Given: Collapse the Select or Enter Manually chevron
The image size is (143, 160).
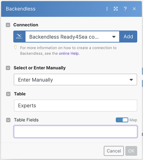Looking at the screenshot, I should [x=8, y=68].
